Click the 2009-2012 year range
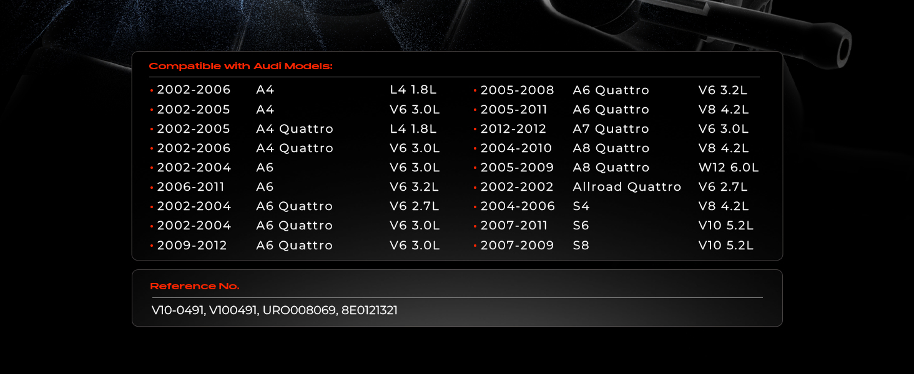Image resolution: width=914 pixels, height=374 pixels. click(192, 246)
